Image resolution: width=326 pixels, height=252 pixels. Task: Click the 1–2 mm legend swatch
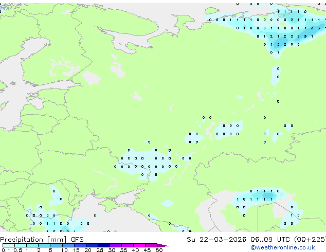tap(32, 245)
